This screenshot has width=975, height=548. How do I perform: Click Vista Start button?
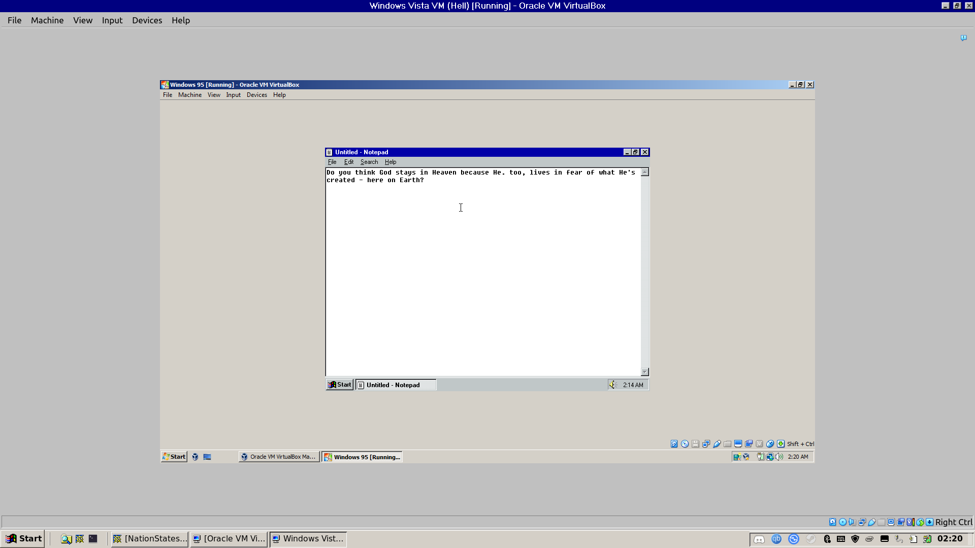[x=174, y=457]
